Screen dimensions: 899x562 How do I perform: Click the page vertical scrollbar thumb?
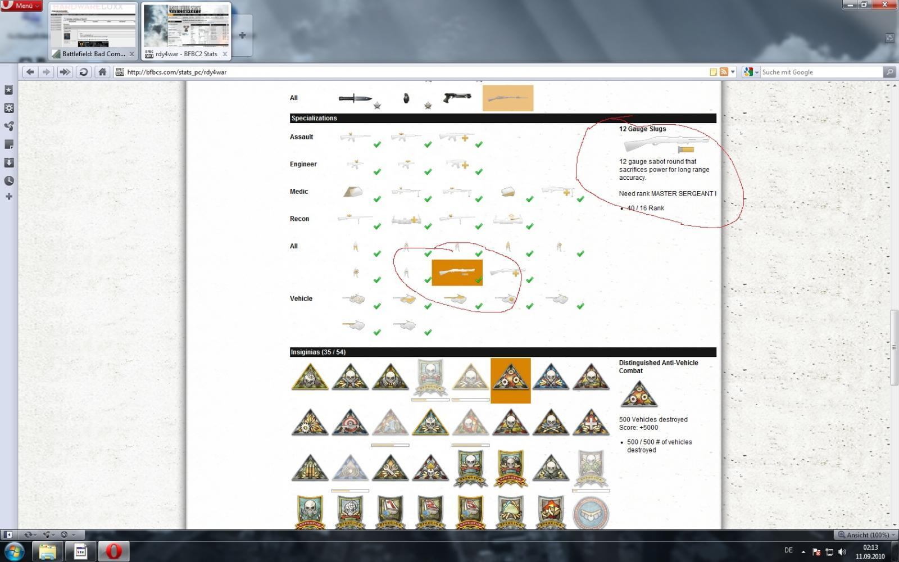[x=894, y=347]
